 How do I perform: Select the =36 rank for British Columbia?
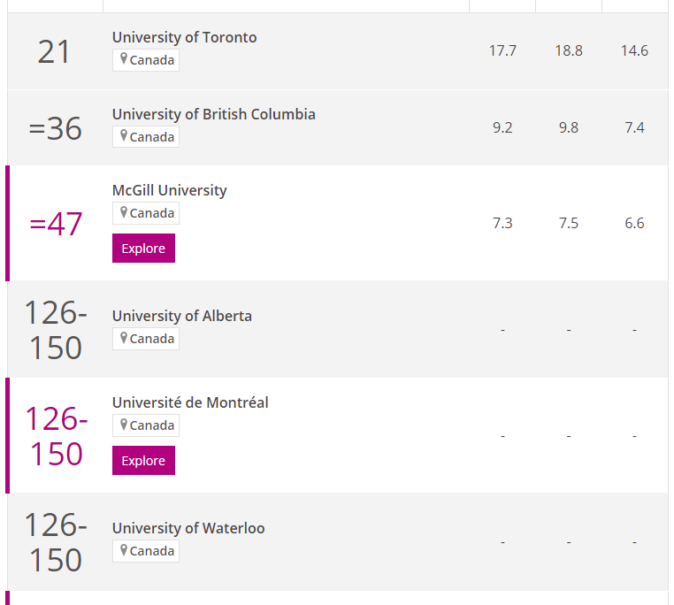(x=55, y=128)
